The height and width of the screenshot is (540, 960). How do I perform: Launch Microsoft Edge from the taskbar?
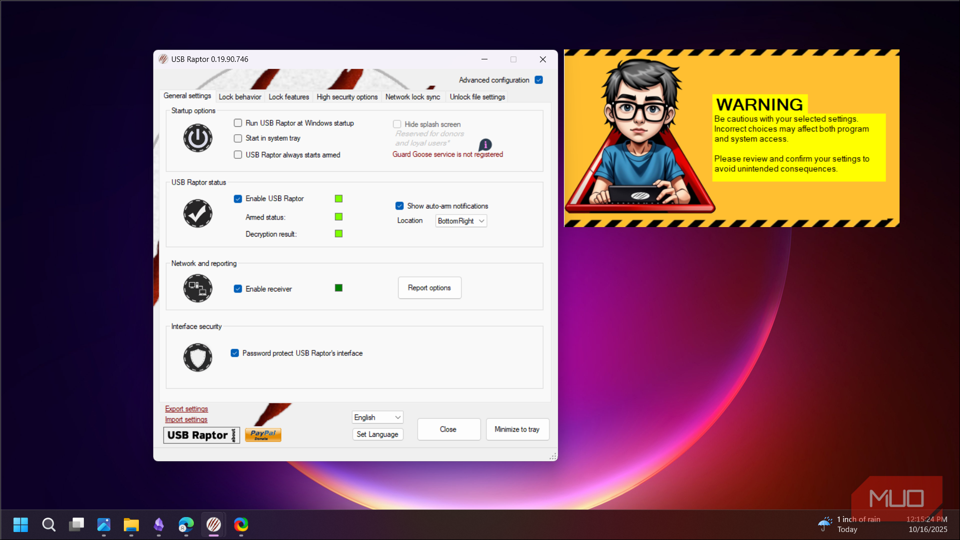click(186, 525)
